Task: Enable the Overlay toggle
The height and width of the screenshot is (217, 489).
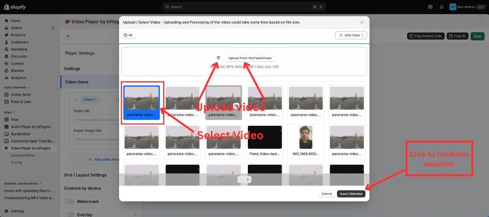Action: click(69, 215)
